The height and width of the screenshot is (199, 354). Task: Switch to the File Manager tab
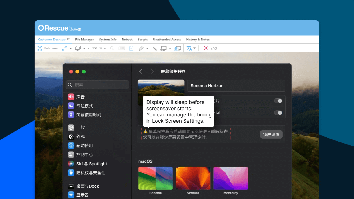pos(84,40)
